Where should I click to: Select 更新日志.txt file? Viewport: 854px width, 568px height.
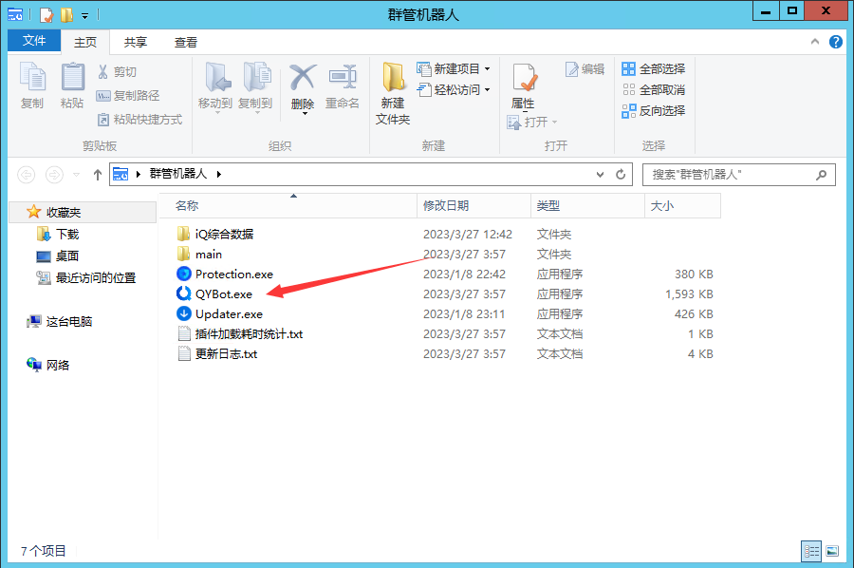tap(217, 353)
